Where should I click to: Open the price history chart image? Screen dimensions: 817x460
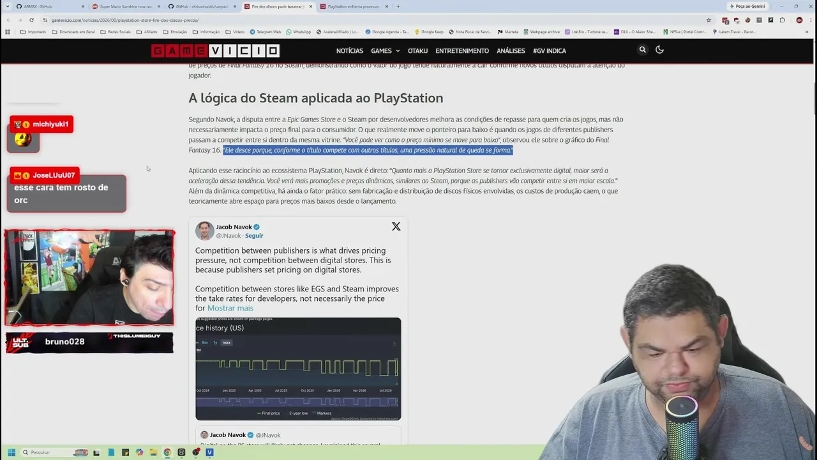click(x=298, y=369)
